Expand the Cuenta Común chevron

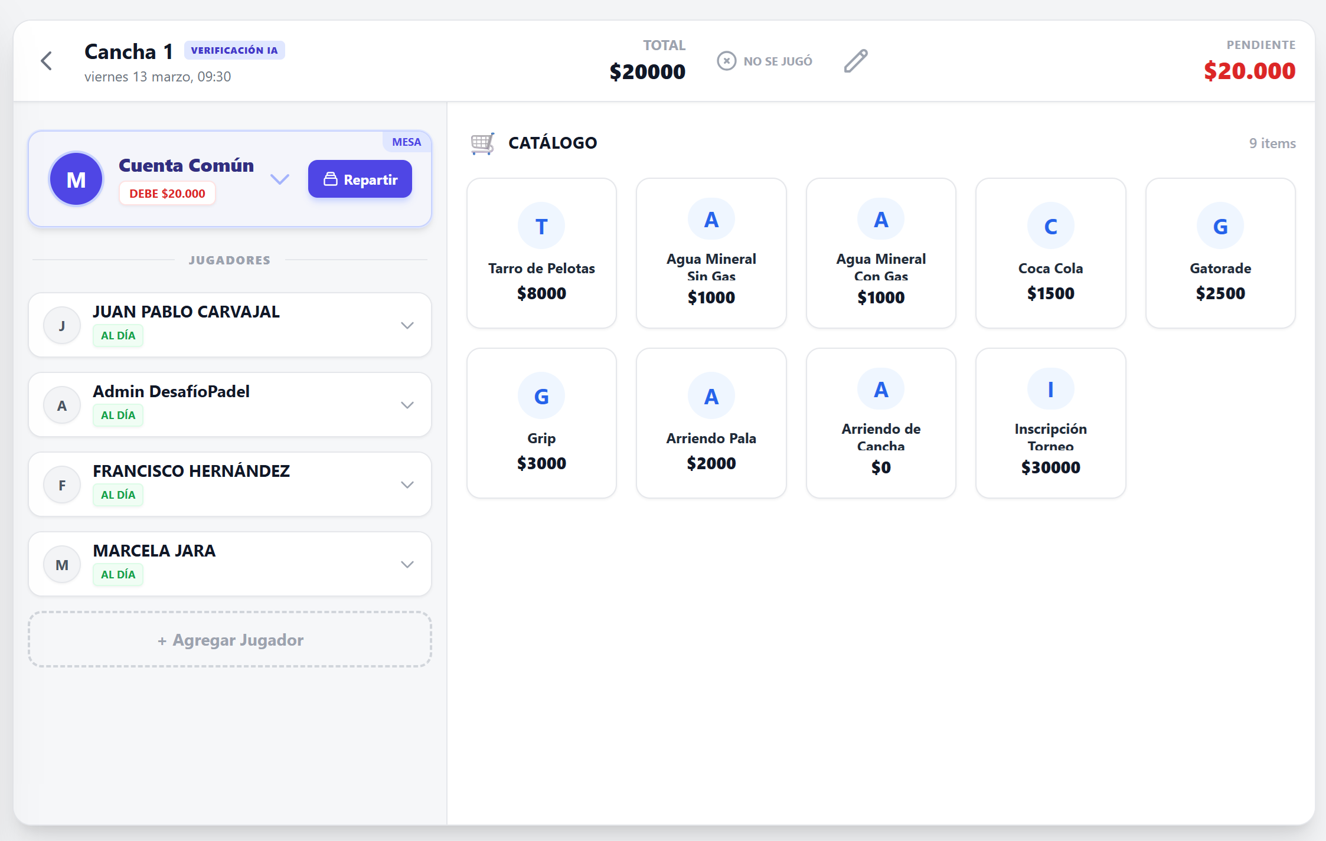pos(279,179)
